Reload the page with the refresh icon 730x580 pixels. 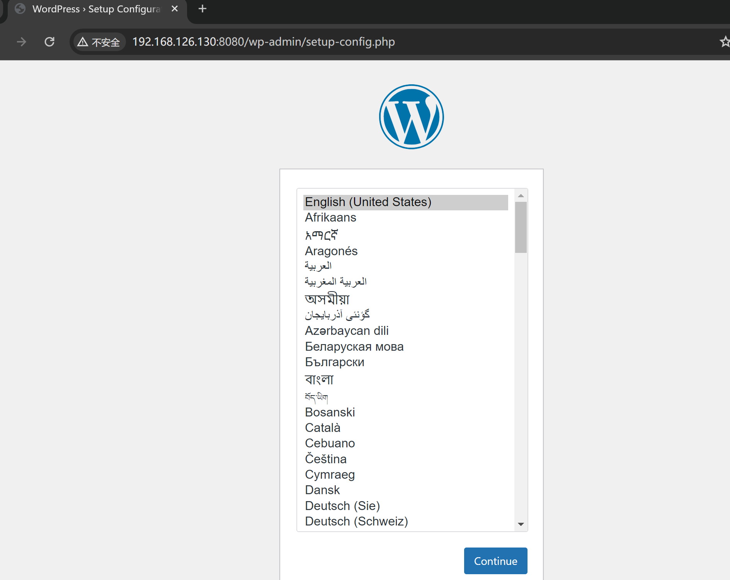coord(49,42)
